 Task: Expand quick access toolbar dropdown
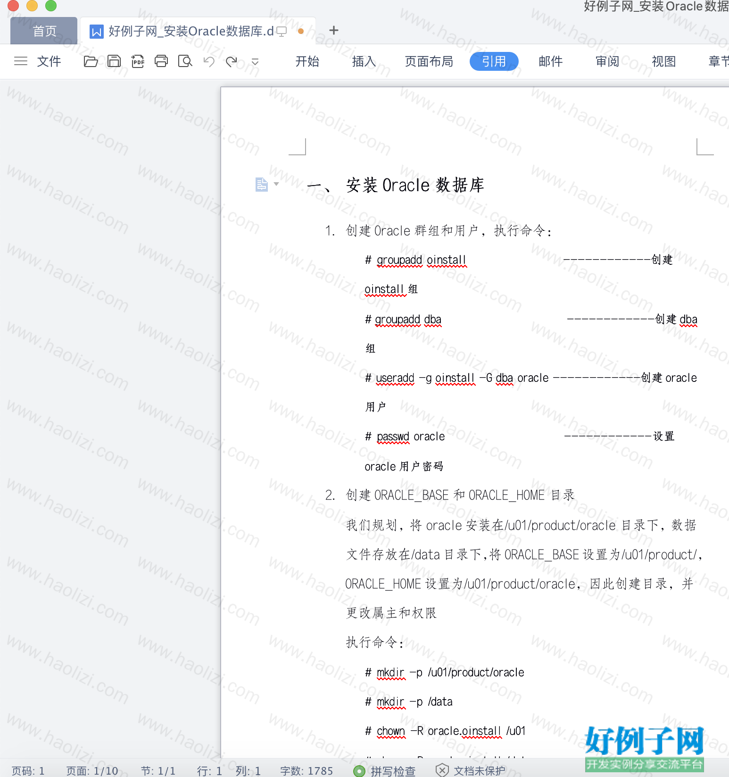[255, 62]
